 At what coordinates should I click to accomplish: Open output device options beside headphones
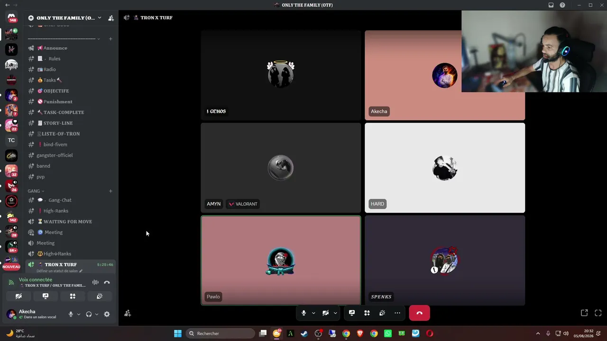(97, 314)
